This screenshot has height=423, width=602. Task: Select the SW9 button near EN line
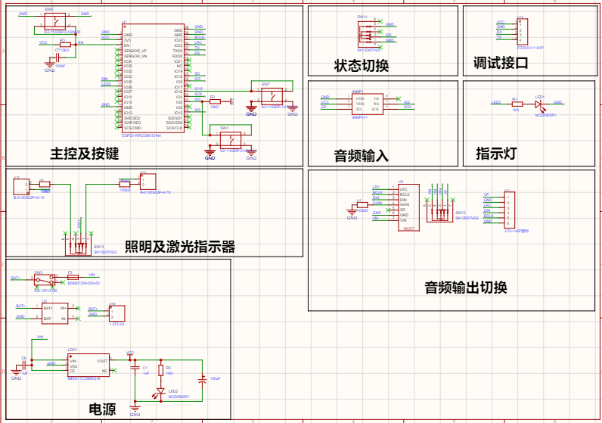(x=55, y=21)
